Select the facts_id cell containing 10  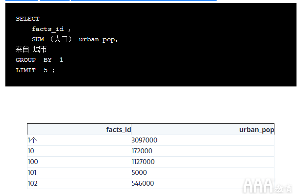click(x=79, y=151)
